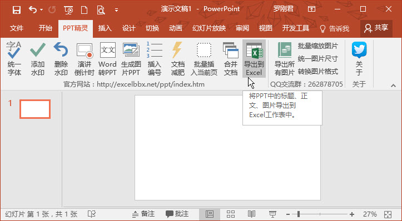Open the 幻灯片放映 tab

209,28
